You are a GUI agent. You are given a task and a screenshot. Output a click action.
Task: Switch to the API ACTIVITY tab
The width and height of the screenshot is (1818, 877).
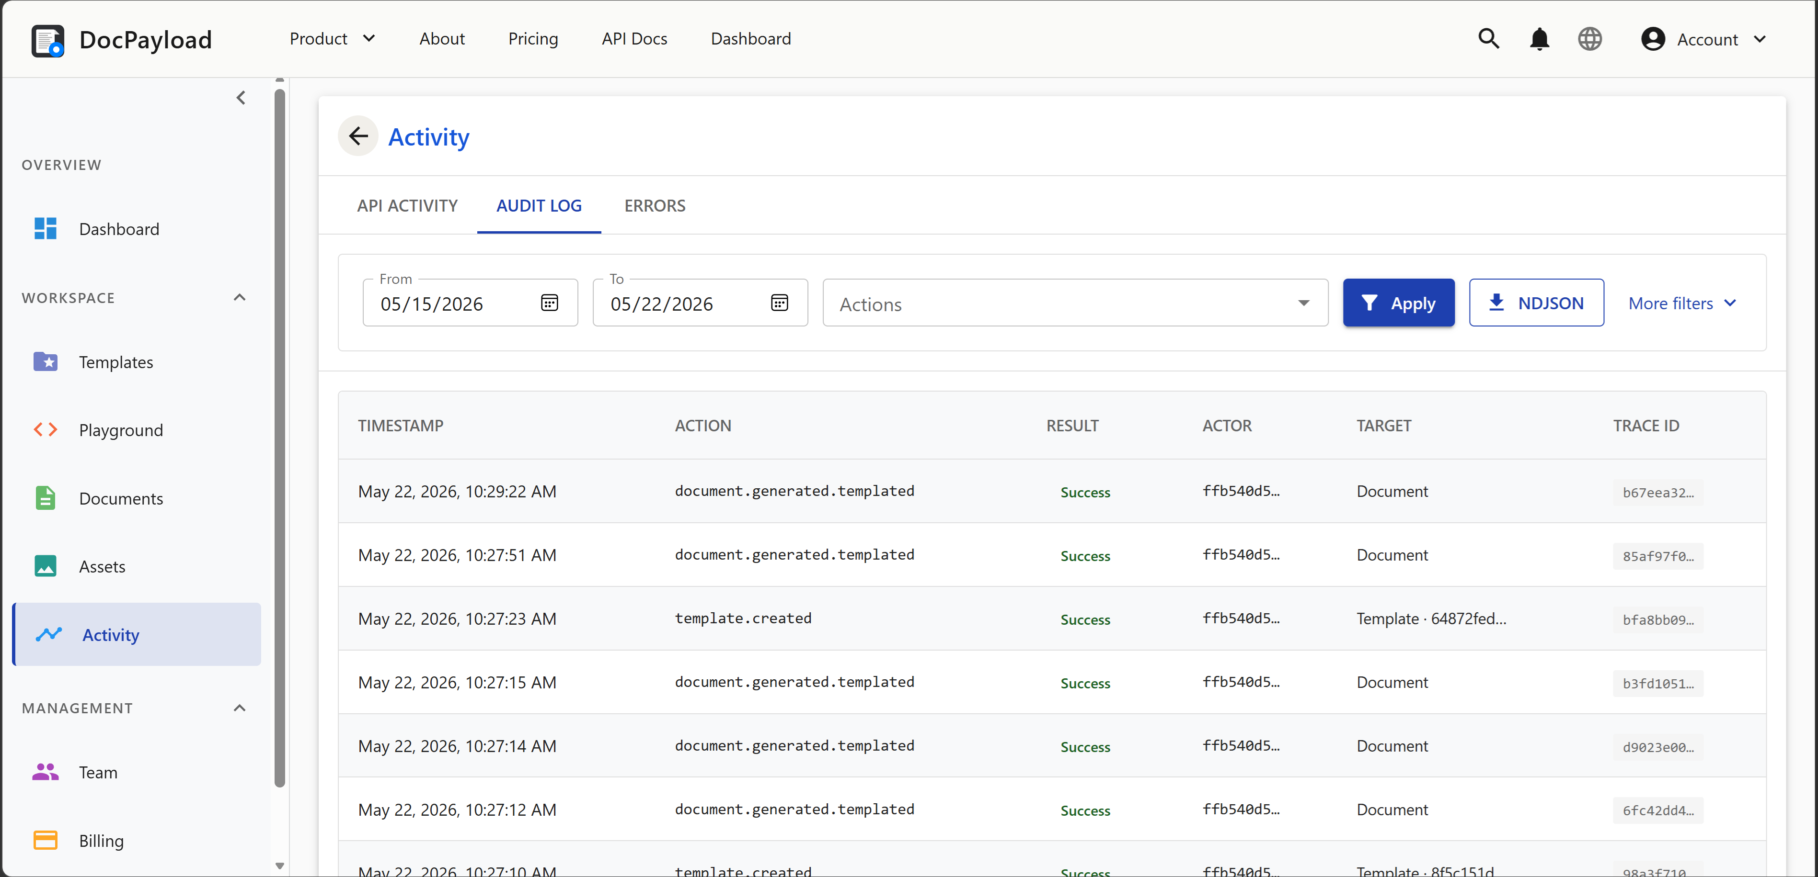click(x=407, y=206)
